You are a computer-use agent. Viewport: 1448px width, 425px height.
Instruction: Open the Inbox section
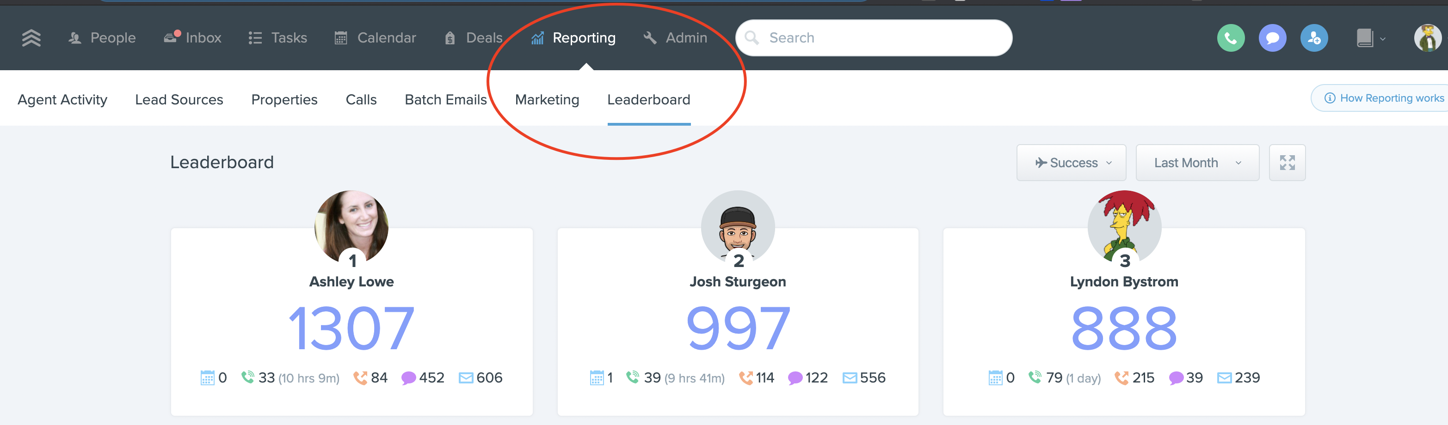click(192, 37)
